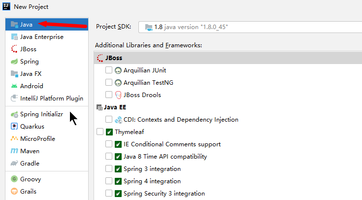This screenshot has height=200, width=362.
Task: Select the Grails project type
Action: click(x=28, y=192)
